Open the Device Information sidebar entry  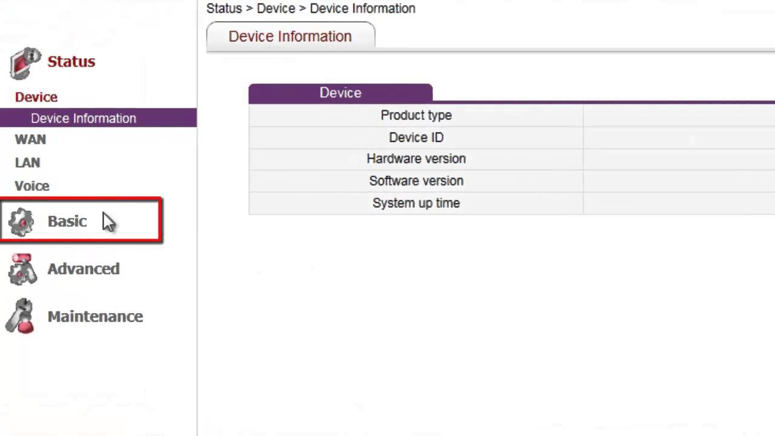tap(83, 118)
